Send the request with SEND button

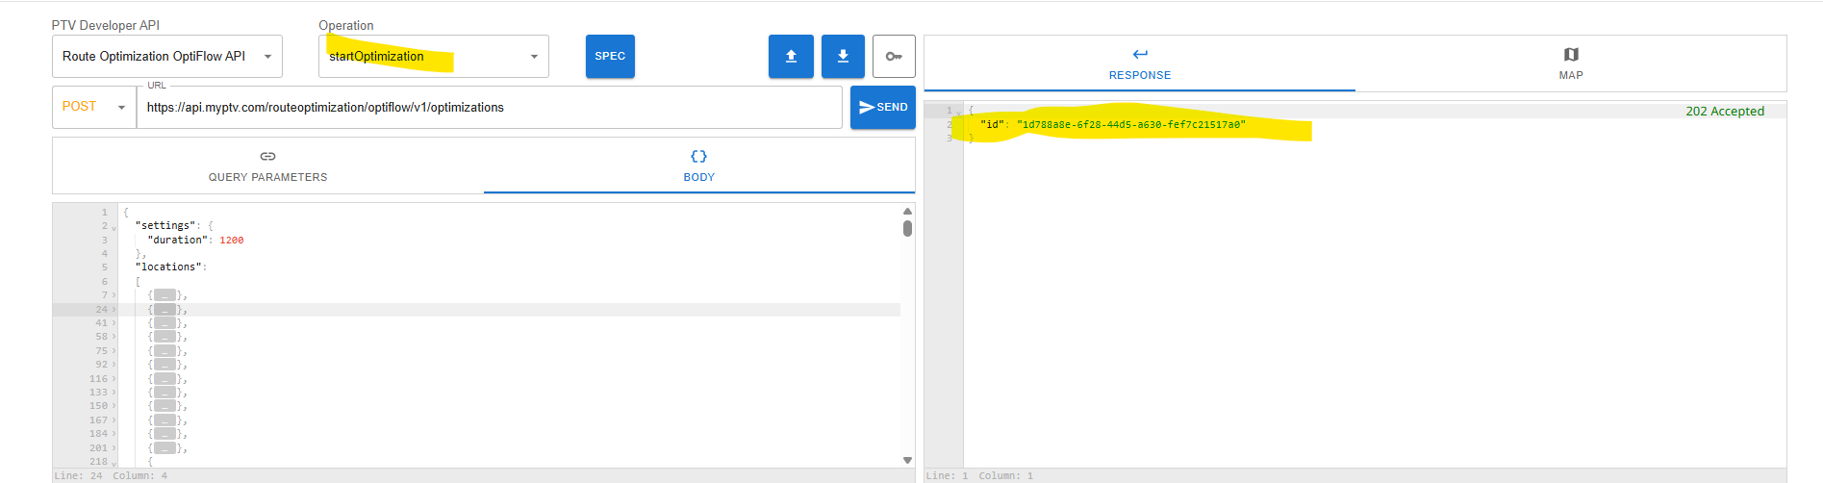(x=882, y=107)
